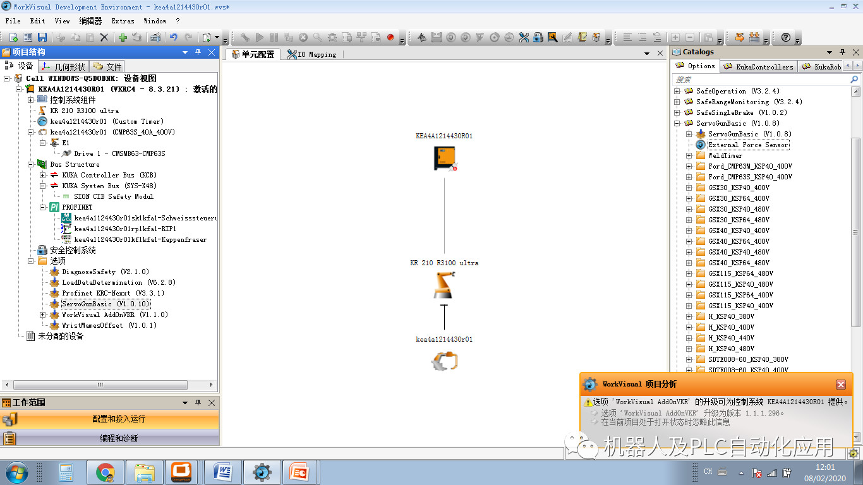Open Word from the taskbar

223,472
